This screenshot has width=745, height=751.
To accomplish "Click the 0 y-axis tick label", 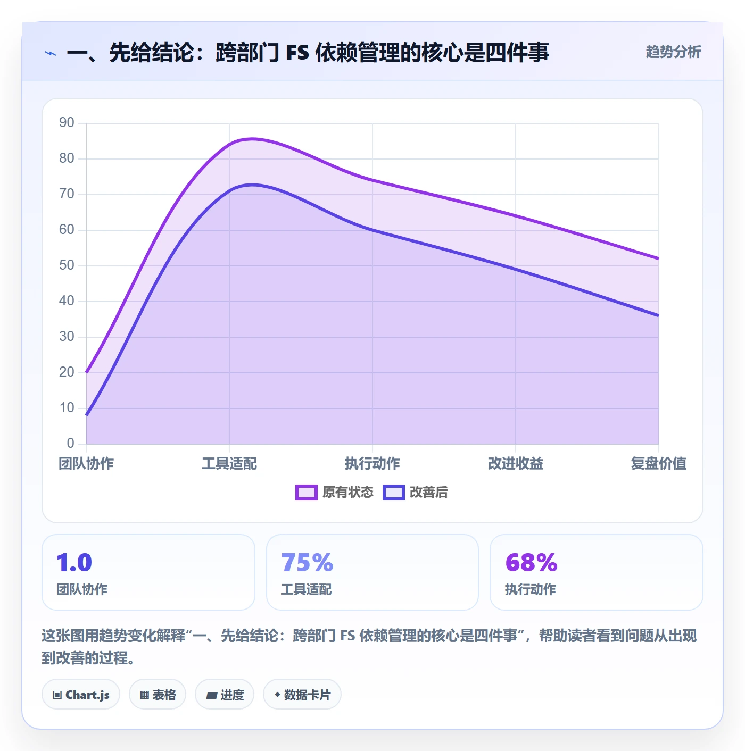I will click(70, 444).
